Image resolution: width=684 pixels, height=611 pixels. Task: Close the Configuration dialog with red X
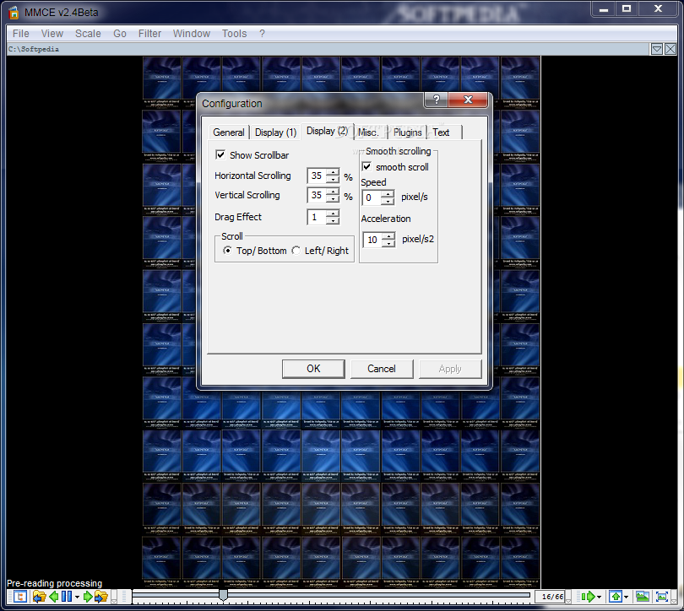coord(468,100)
